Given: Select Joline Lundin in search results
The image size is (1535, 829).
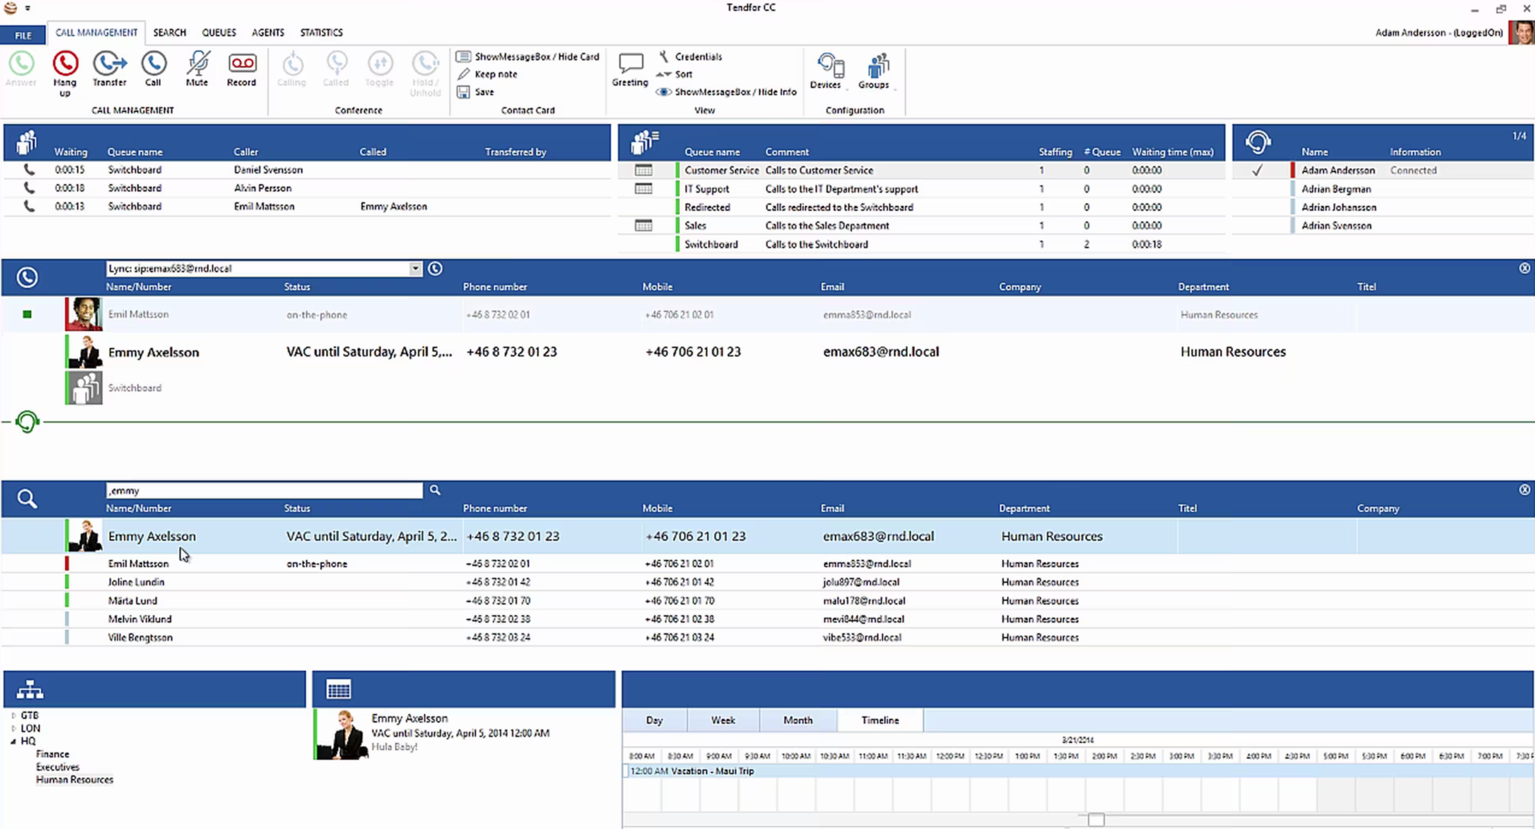Looking at the screenshot, I should tap(136, 582).
